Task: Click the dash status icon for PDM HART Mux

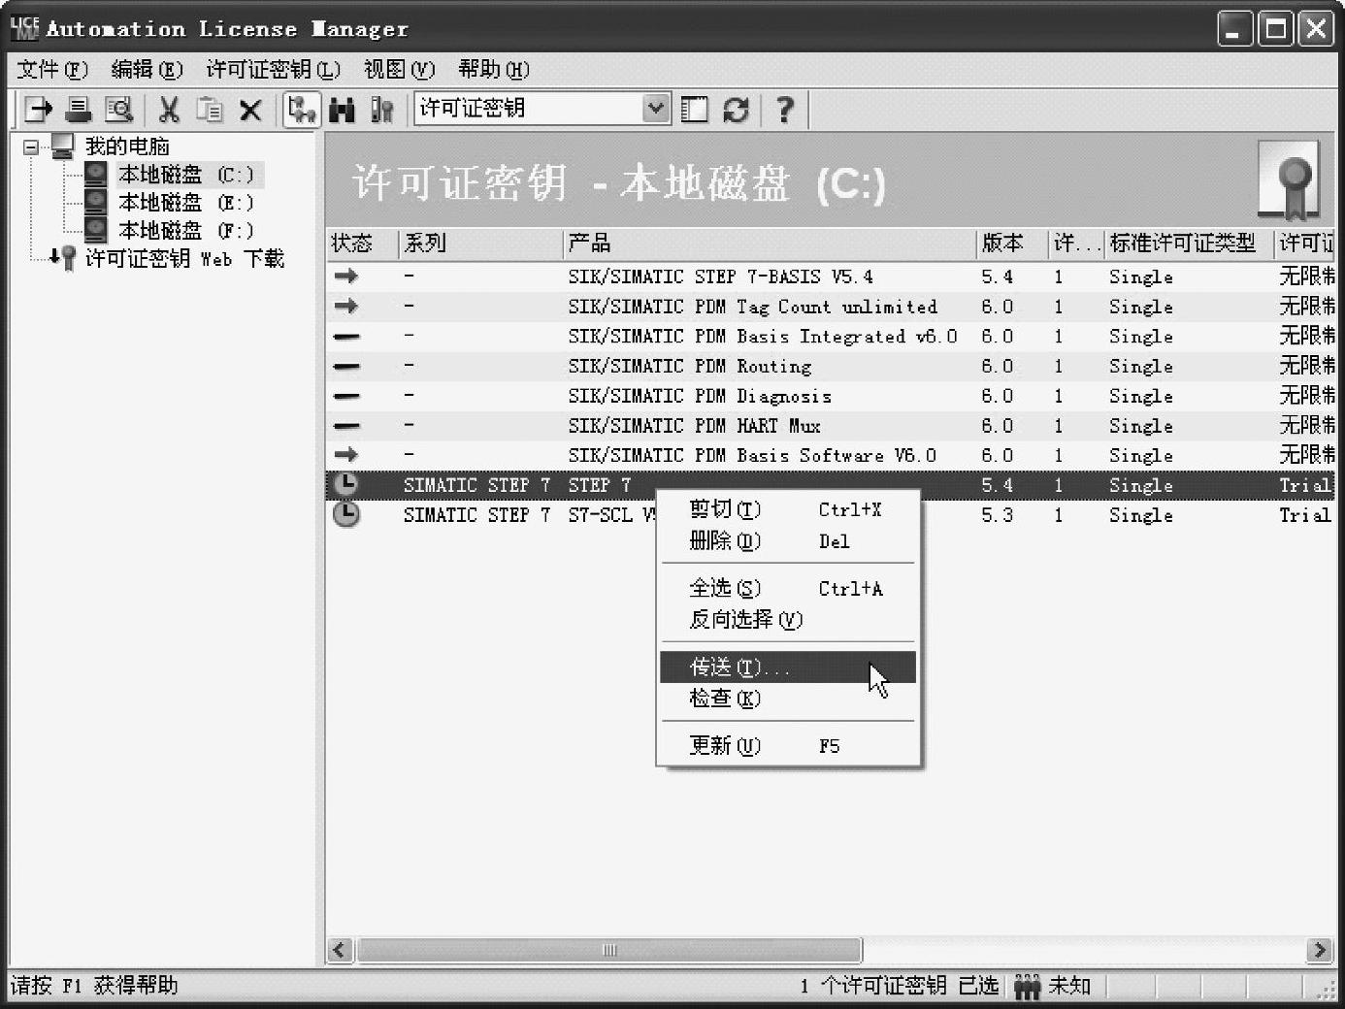Action: click(x=346, y=426)
